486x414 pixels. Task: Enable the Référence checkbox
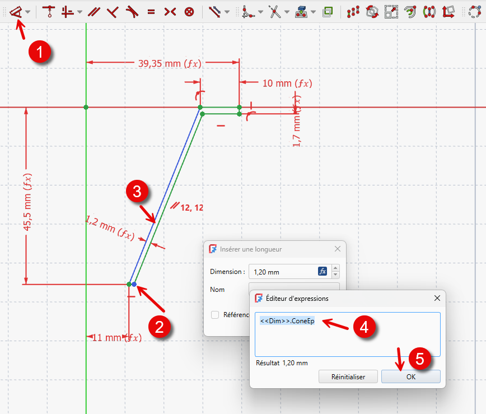[x=215, y=315]
